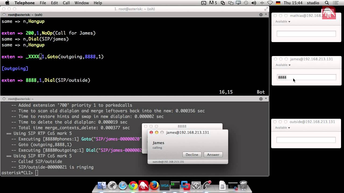
Task: Open the terminal app icon in Dock
Action: pyautogui.click(x=175, y=185)
